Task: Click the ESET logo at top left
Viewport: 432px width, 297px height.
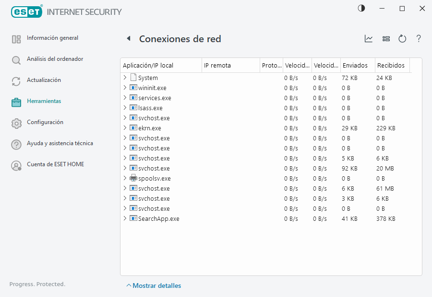Action: pyautogui.click(x=27, y=11)
